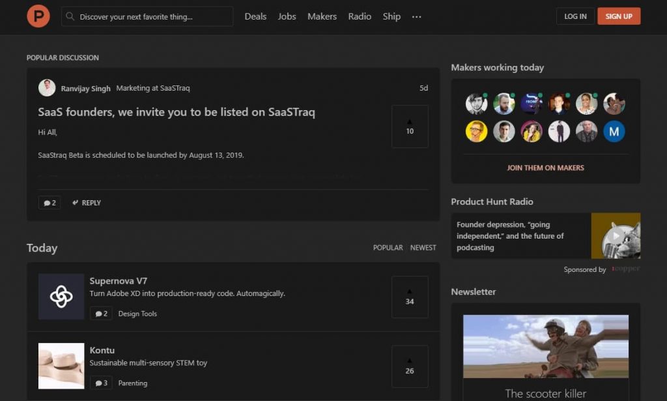
Task: View Kontu's 3 comments
Action: click(x=101, y=383)
